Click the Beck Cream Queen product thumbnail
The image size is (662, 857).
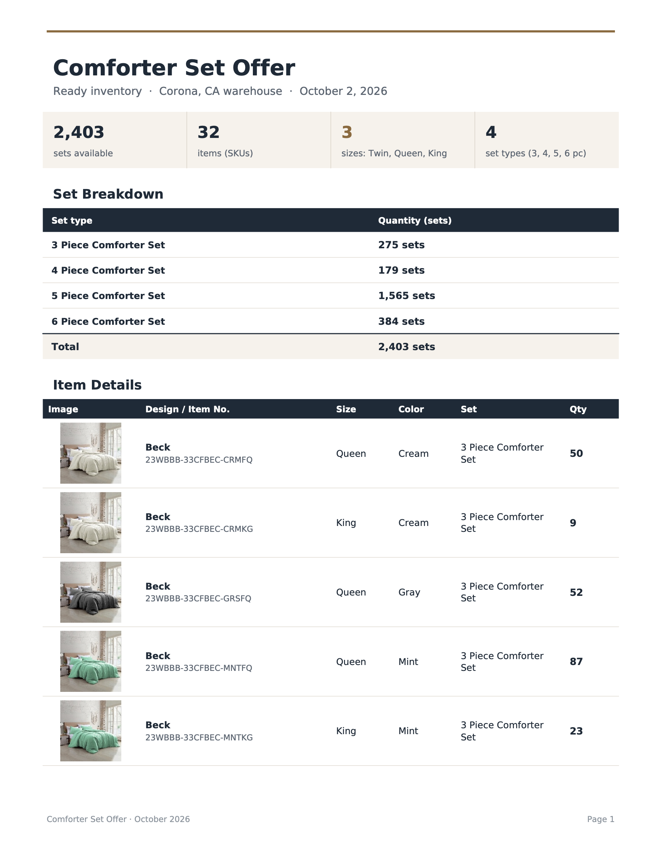[90, 453]
